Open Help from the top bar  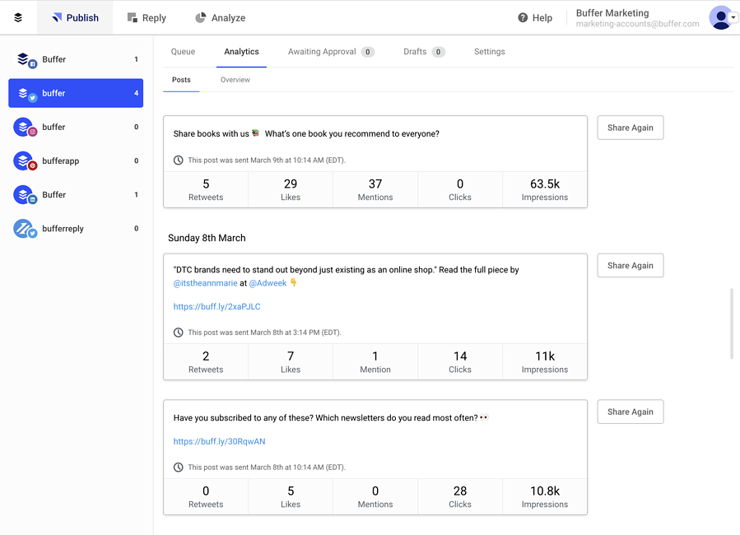(x=534, y=17)
